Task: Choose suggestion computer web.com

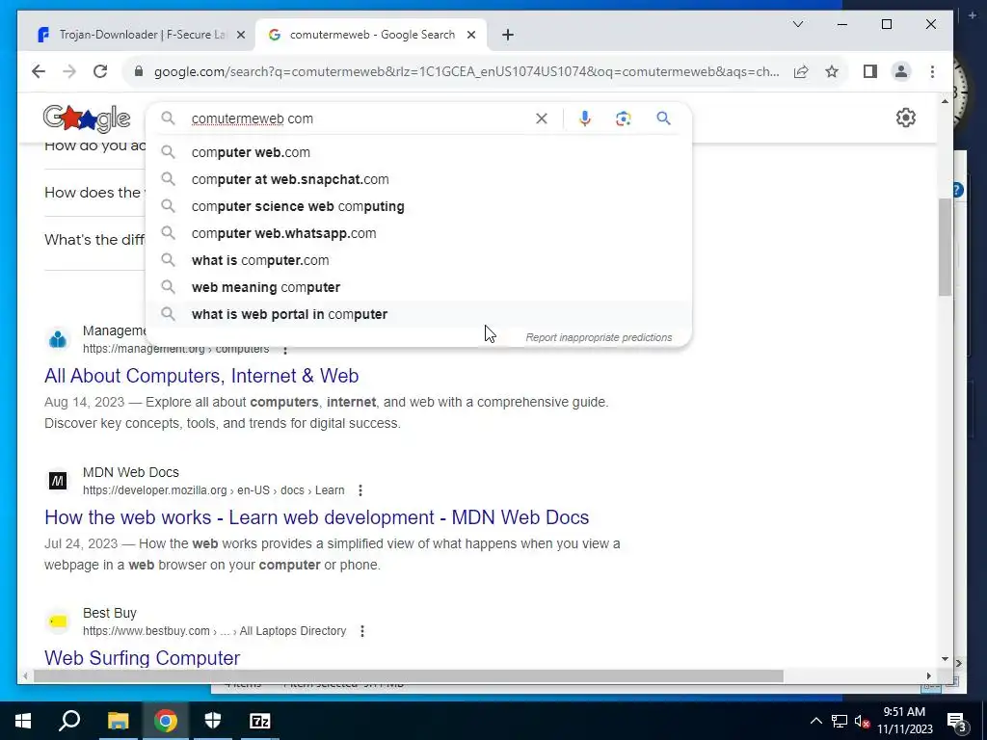Action: [x=418, y=152]
